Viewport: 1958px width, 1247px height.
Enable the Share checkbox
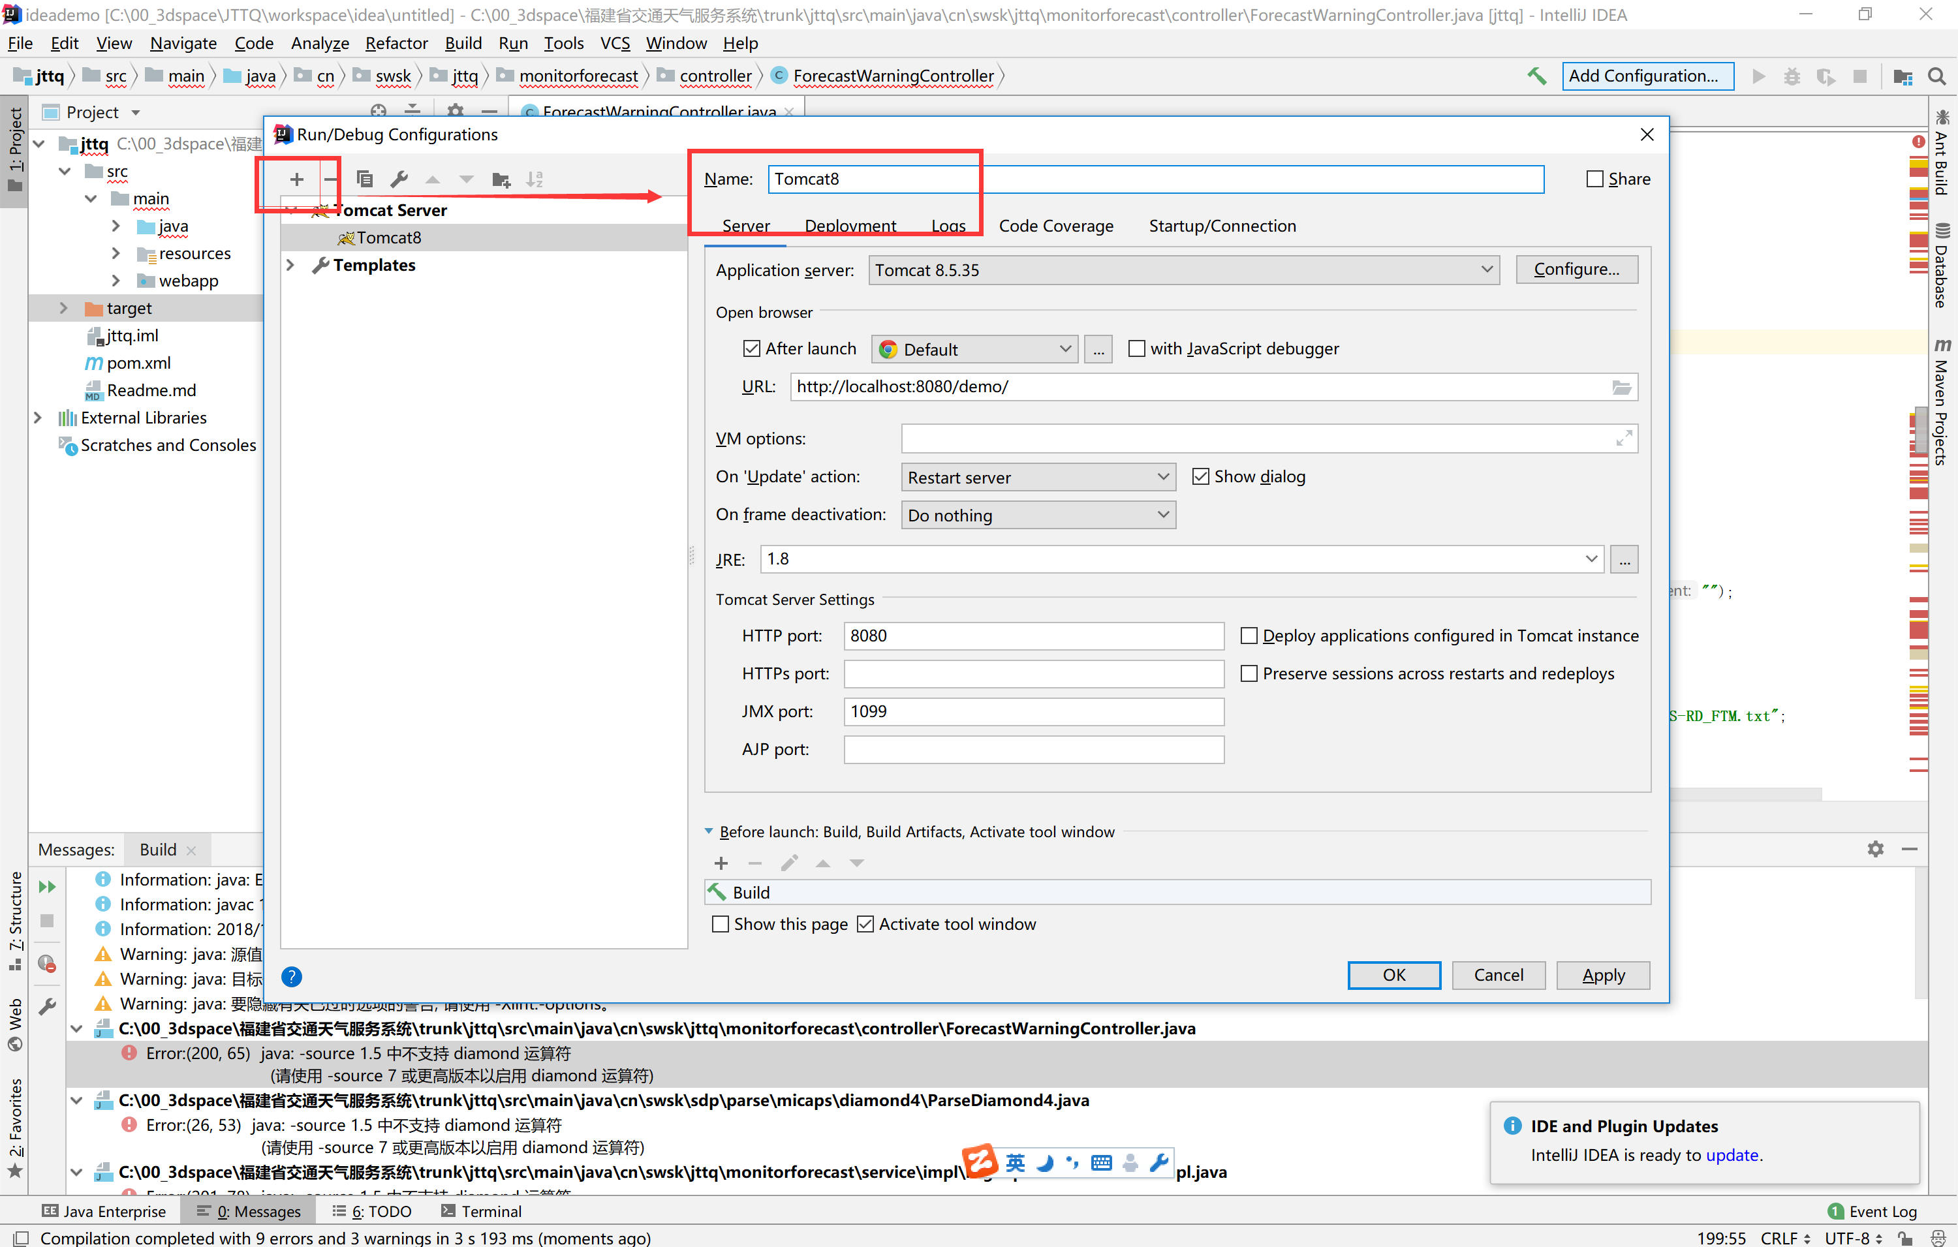coord(1594,179)
